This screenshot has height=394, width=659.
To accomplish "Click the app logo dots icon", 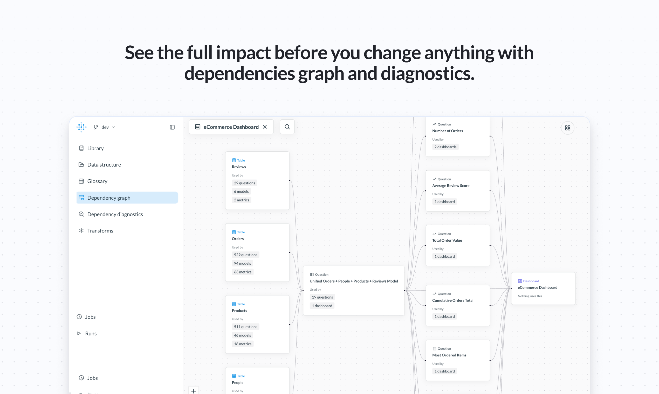I will click(81, 127).
